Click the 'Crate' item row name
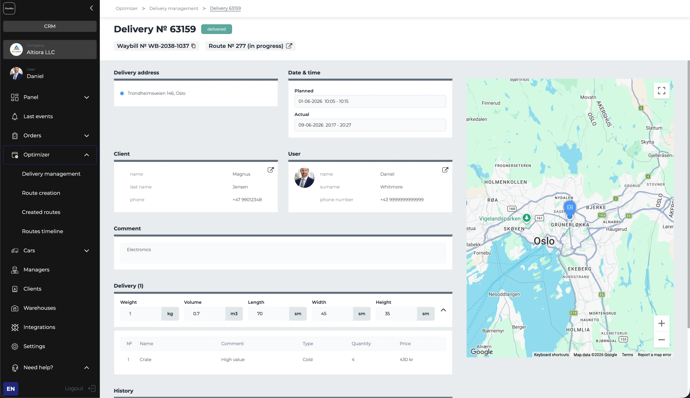 coord(146,359)
